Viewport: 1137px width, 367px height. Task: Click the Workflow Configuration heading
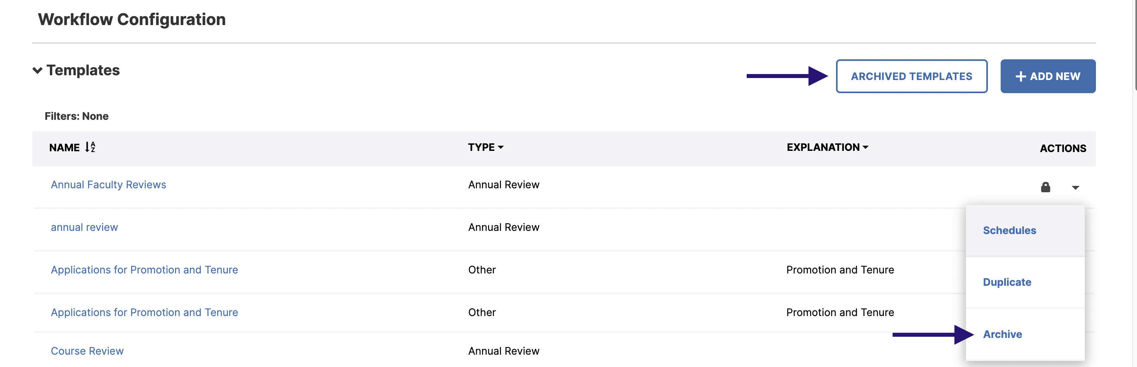pos(132,20)
